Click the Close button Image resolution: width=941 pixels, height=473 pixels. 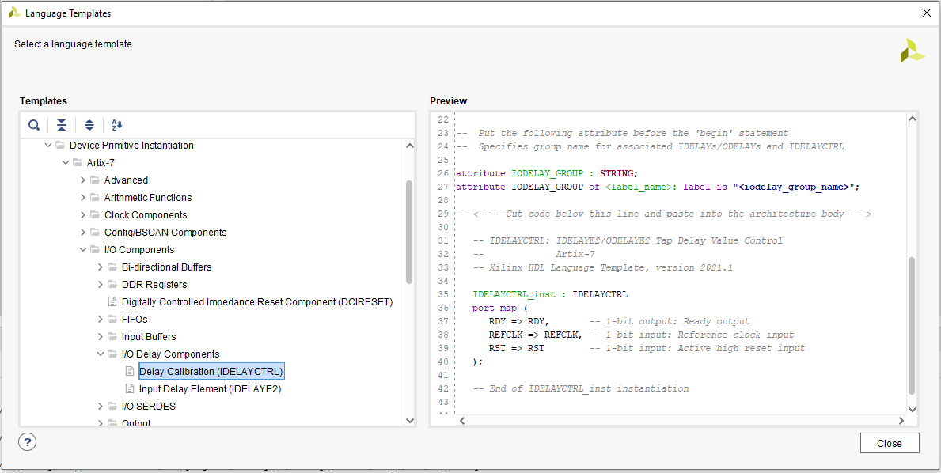890,443
